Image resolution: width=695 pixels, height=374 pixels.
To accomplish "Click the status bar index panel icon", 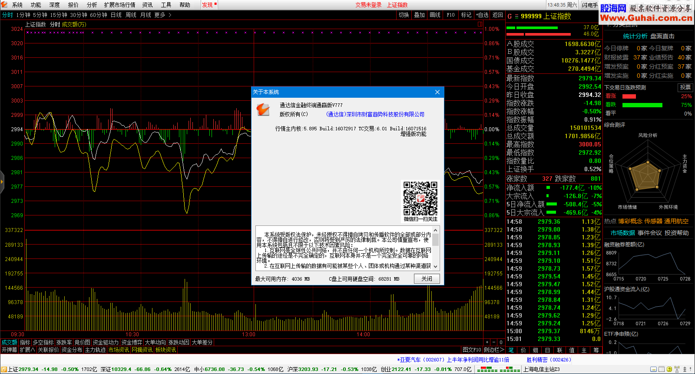I will [4, 369].
